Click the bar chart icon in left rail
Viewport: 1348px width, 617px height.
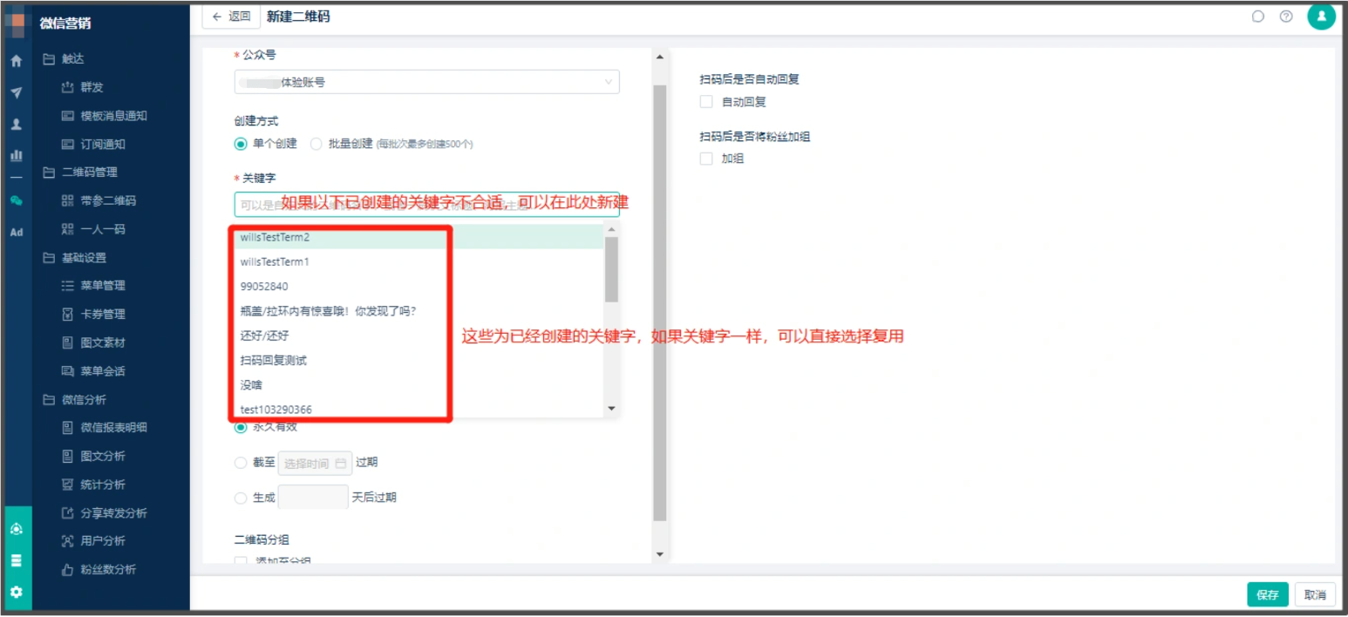[x=16, y=155]
